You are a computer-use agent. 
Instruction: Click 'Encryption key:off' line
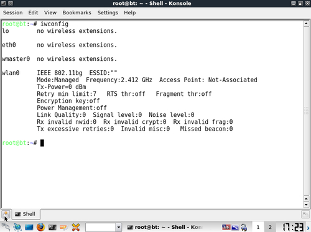(x=68, y=101)
